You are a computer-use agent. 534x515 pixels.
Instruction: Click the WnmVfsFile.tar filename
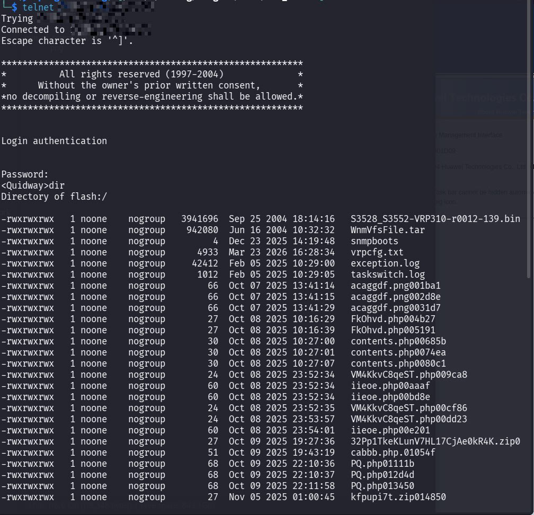pyautogui.click(x=388, y=230)
